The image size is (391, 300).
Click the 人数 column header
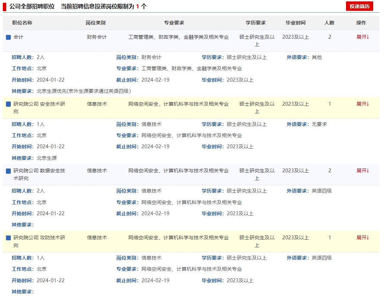click(x=329, y=23)
